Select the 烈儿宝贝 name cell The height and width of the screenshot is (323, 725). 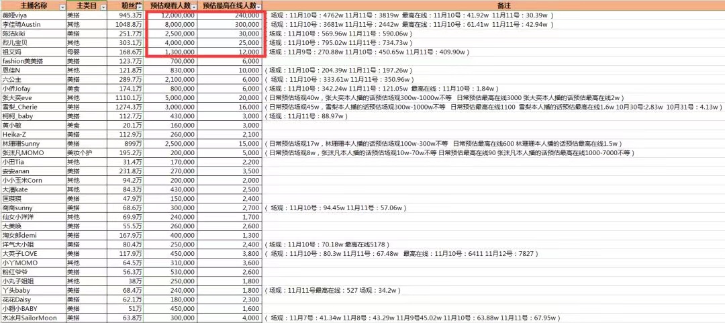[34, 43]
